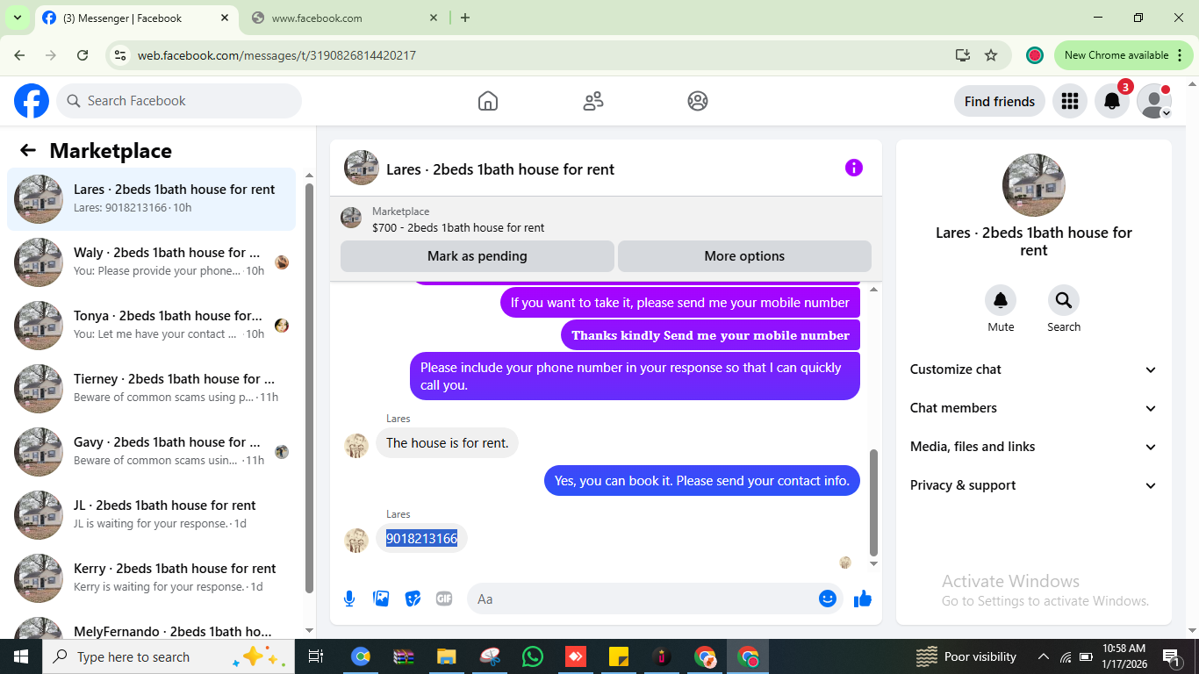Image resolution: width=1199 pixels, height=674 pixels.
Task: Attach a photo file icon
Action: (381, 599)
